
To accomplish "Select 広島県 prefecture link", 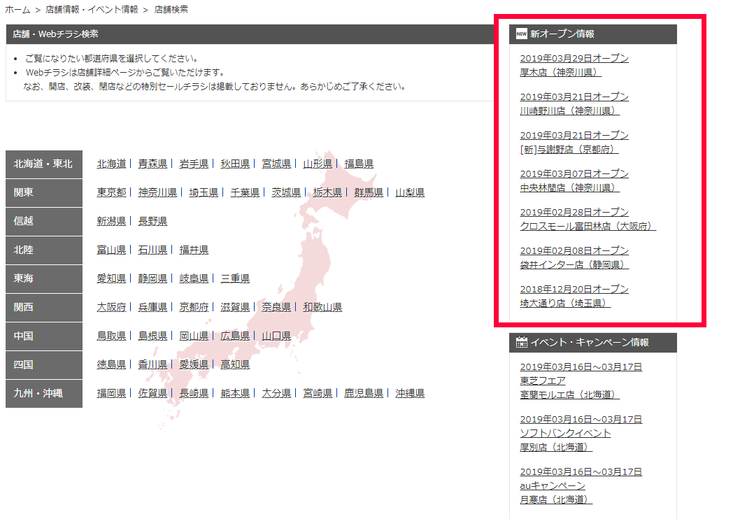I will (x=235, y=336).
